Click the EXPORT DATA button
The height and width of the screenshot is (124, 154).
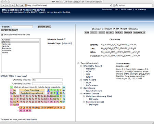(44, 27)
